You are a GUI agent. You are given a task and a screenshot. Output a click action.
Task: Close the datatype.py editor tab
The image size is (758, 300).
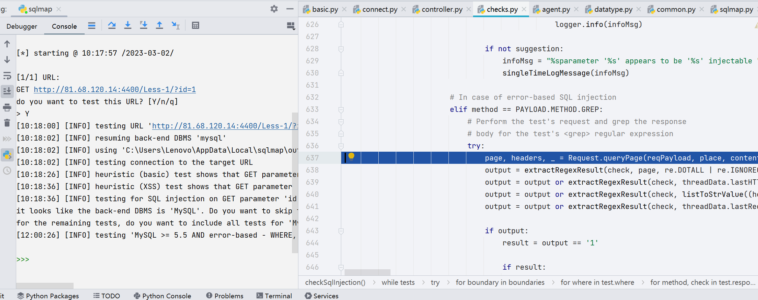tap(639, 9)
